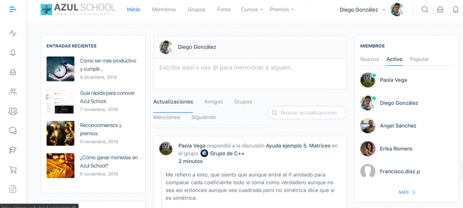Select the Nuevos members tab
The image size is (463, 208).
coord(369,59)
